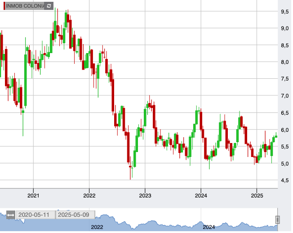Screen dimensions: 293x233
Task: Click the 4,5 price axis label
Action: [x=285, y=180]
